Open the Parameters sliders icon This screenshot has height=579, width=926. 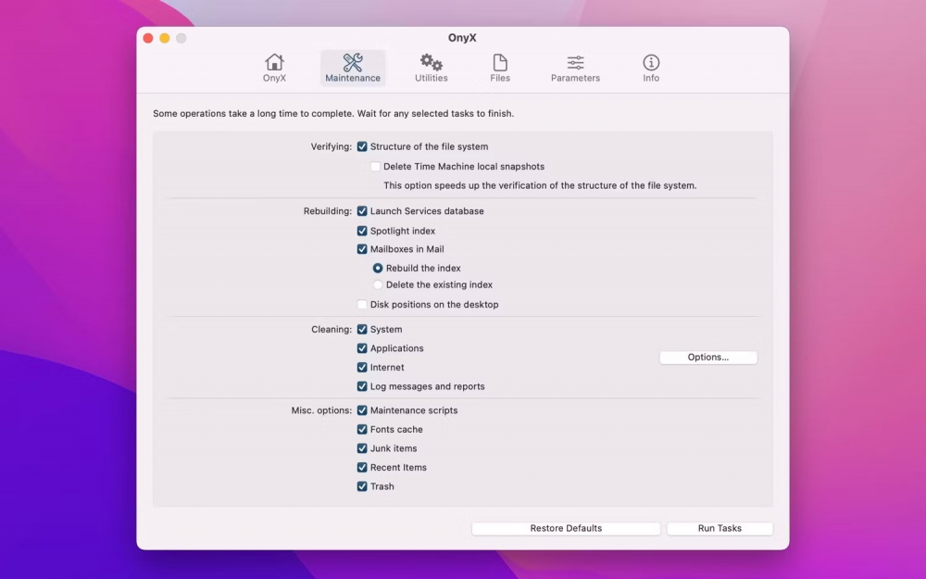tap(575, 63)
